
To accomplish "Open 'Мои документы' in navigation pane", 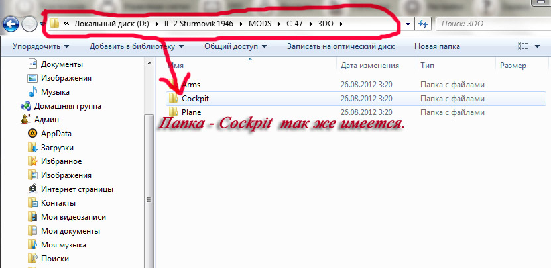I will [71, 231].
